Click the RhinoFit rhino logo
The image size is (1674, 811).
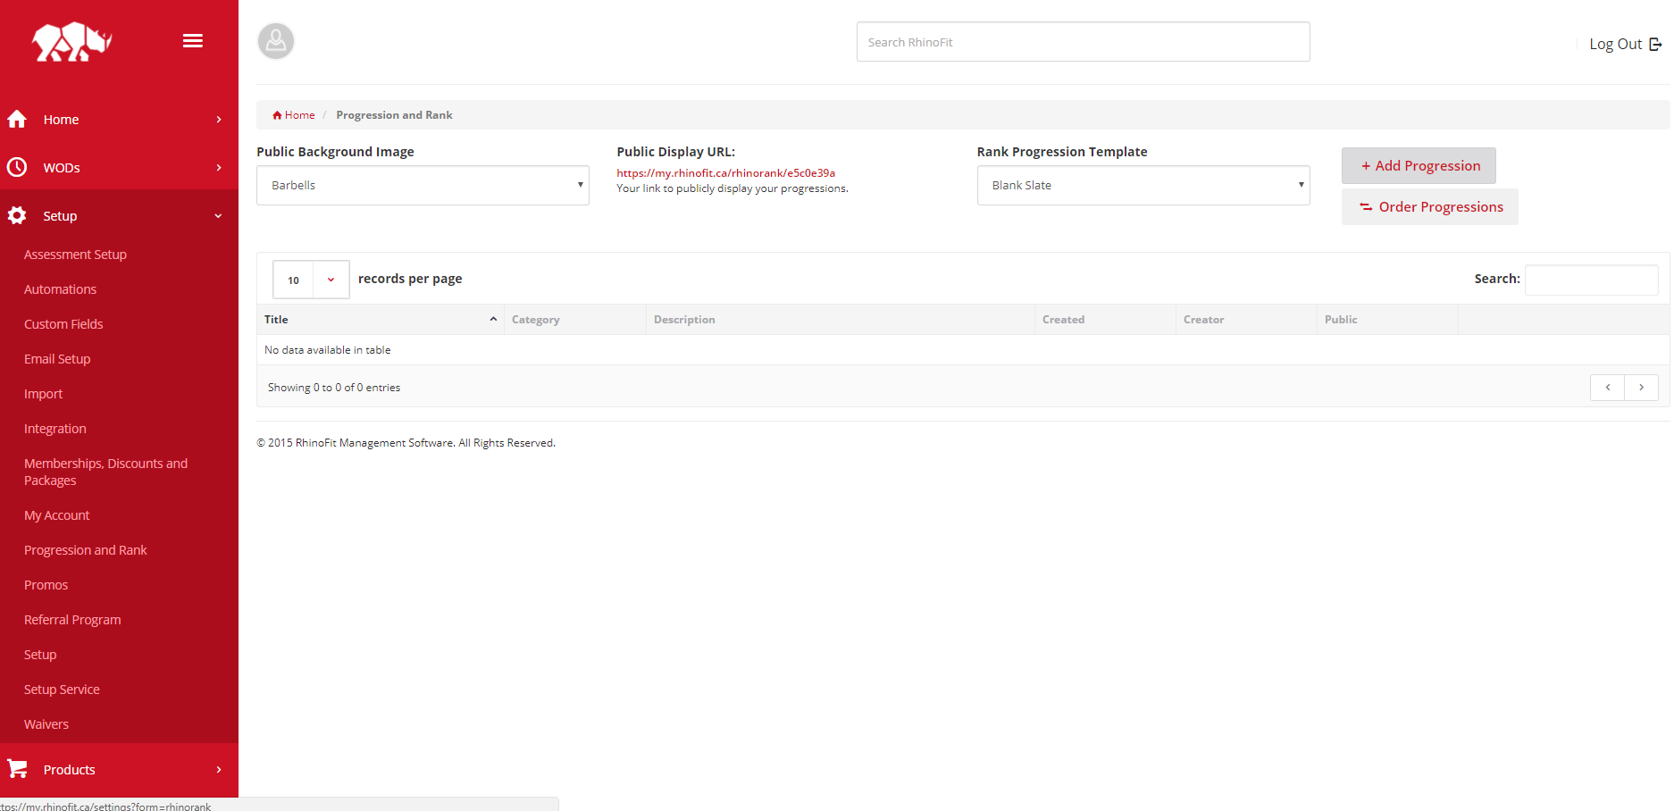pos(72,41)
